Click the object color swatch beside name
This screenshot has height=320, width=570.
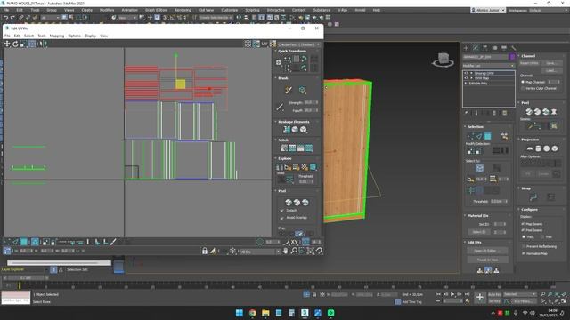[512, 57]
